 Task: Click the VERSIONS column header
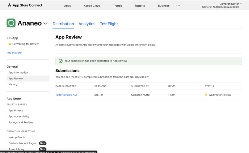click(x=100, y=86)
